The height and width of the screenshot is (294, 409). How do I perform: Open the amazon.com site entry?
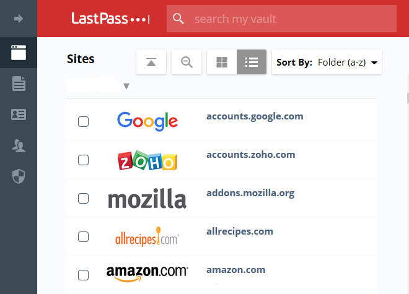[x=235, y=270]
